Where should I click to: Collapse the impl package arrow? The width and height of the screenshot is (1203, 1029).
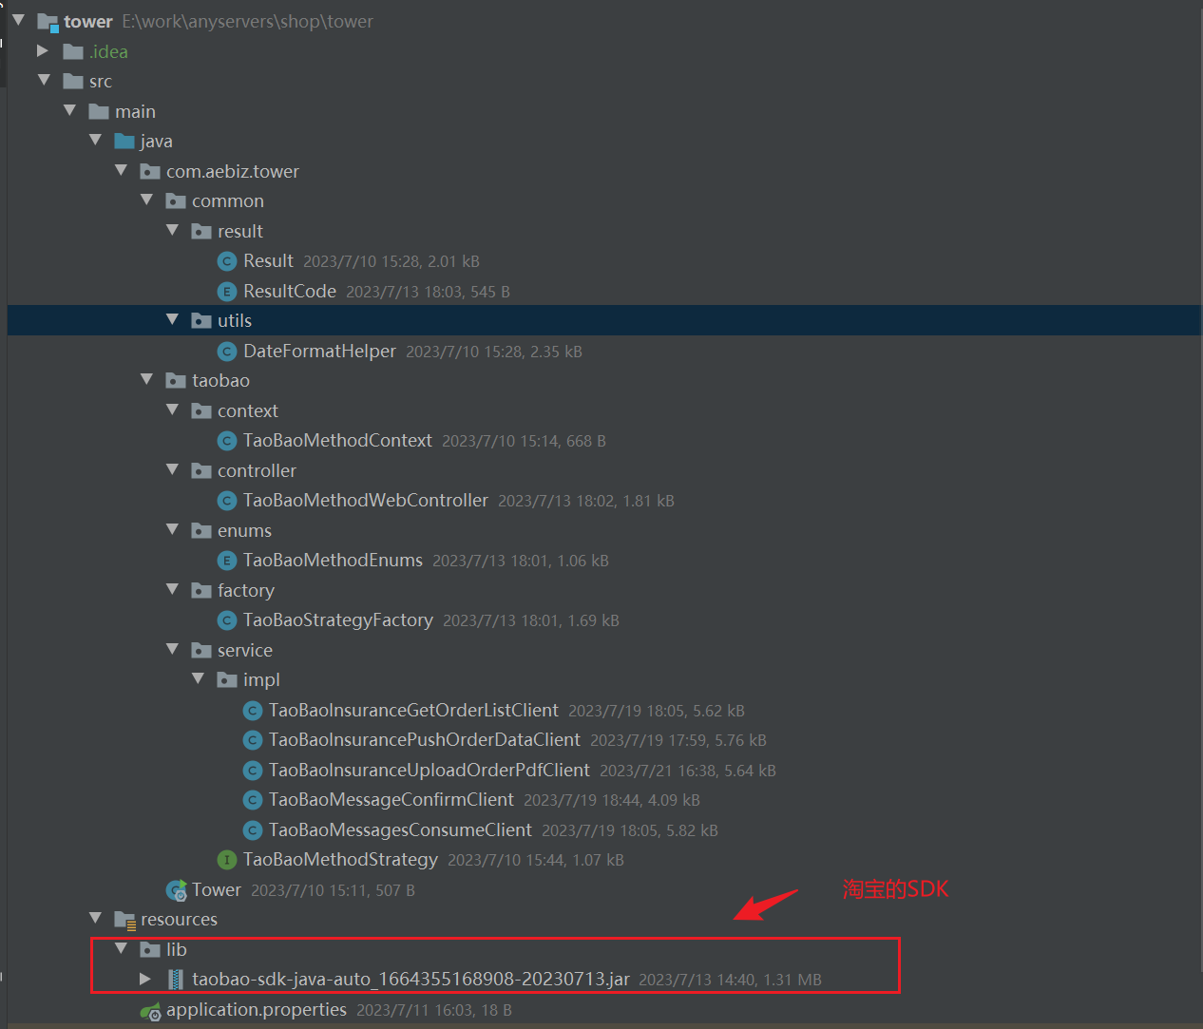(198, 679)
